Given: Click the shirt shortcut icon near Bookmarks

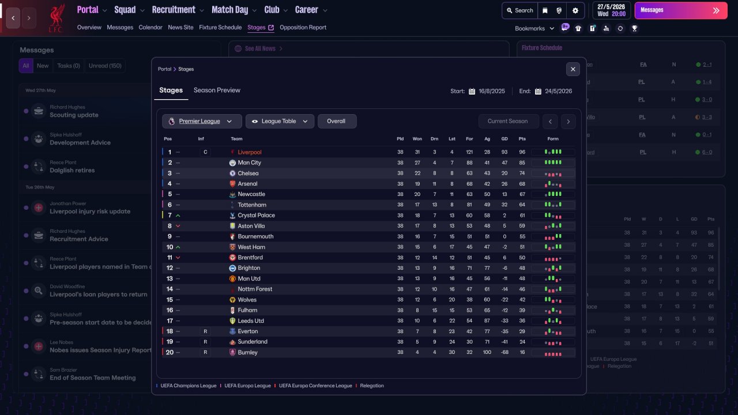Looking at the screenshot, I should pyautogui.click(x=578, y=28).
